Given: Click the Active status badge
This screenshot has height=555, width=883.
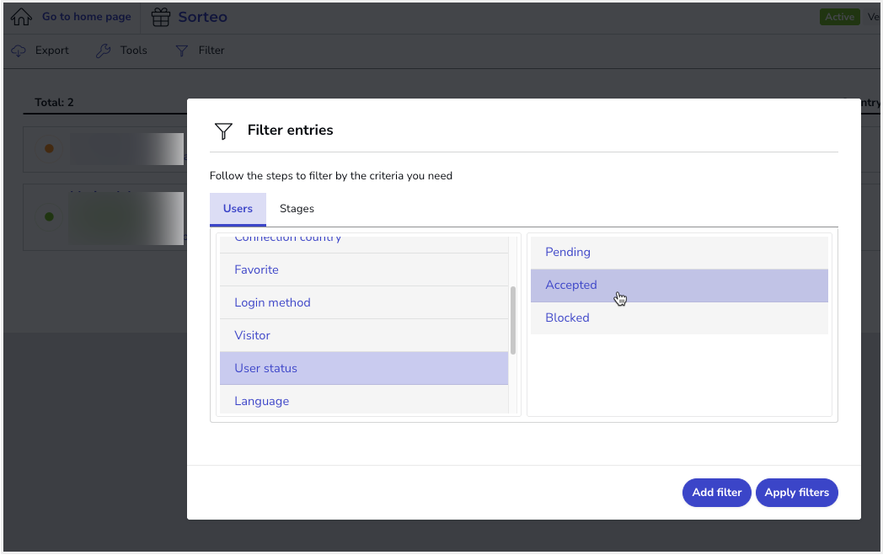Looking at the screenshot, I should [840, 17].
